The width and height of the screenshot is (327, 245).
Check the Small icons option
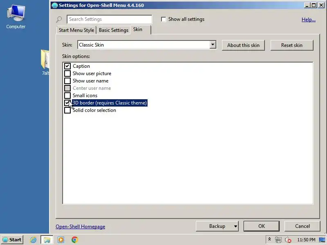tap(67, 96)
